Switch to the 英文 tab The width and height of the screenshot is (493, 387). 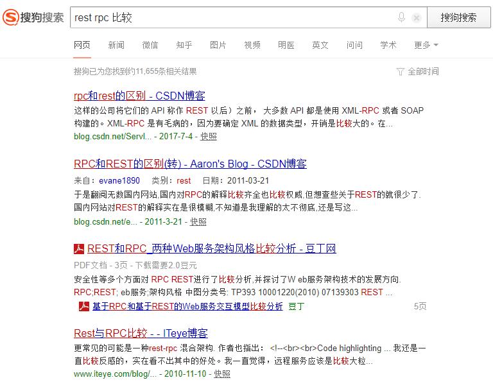click(x=320, y=46)
